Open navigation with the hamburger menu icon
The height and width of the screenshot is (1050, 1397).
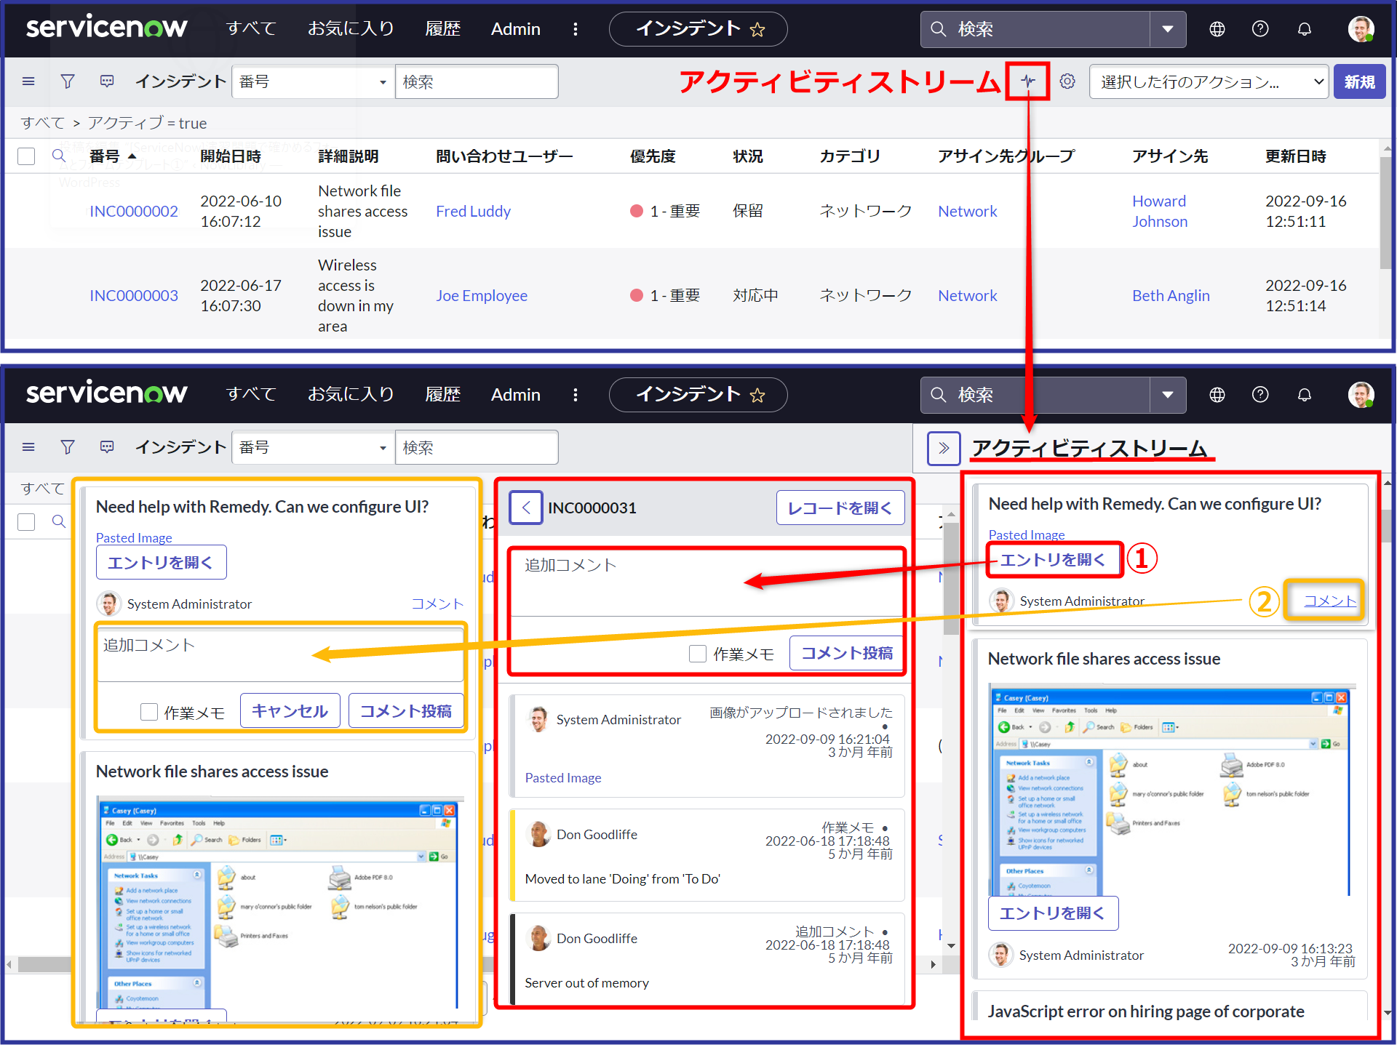pos(28,81)
